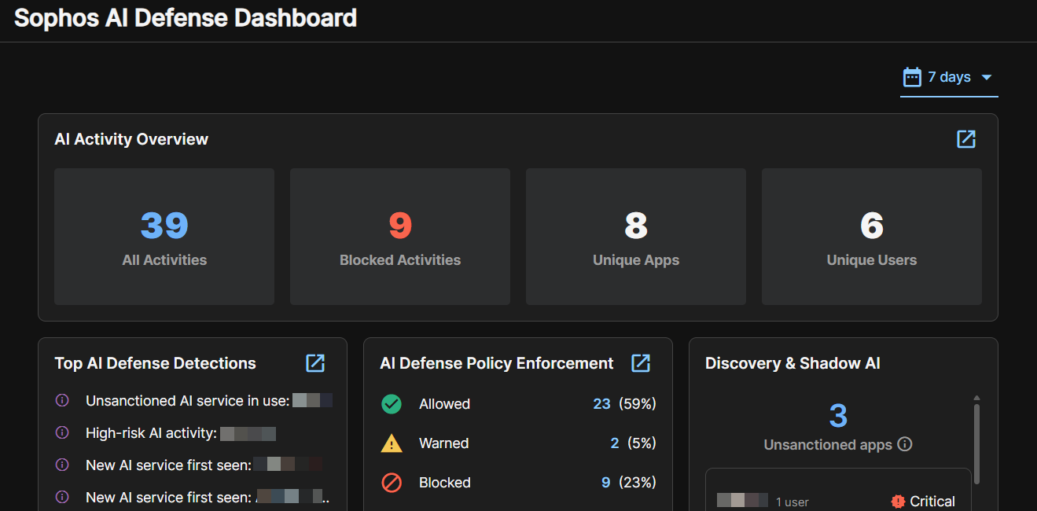Open AI Activity Overview in new view
This screenshot has height=511, width=1037.
click(x=965, y=139)
